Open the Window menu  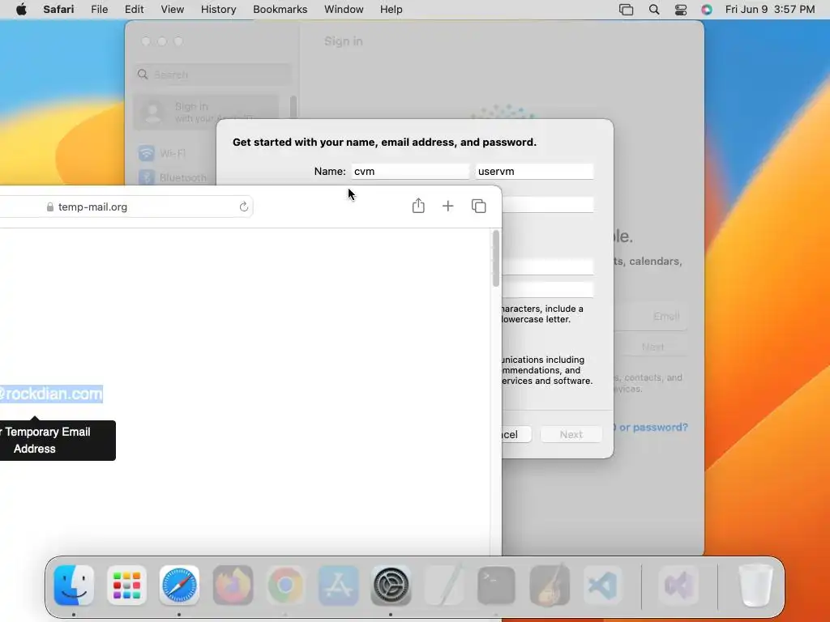pyautogui.click(x=344, y=10)
